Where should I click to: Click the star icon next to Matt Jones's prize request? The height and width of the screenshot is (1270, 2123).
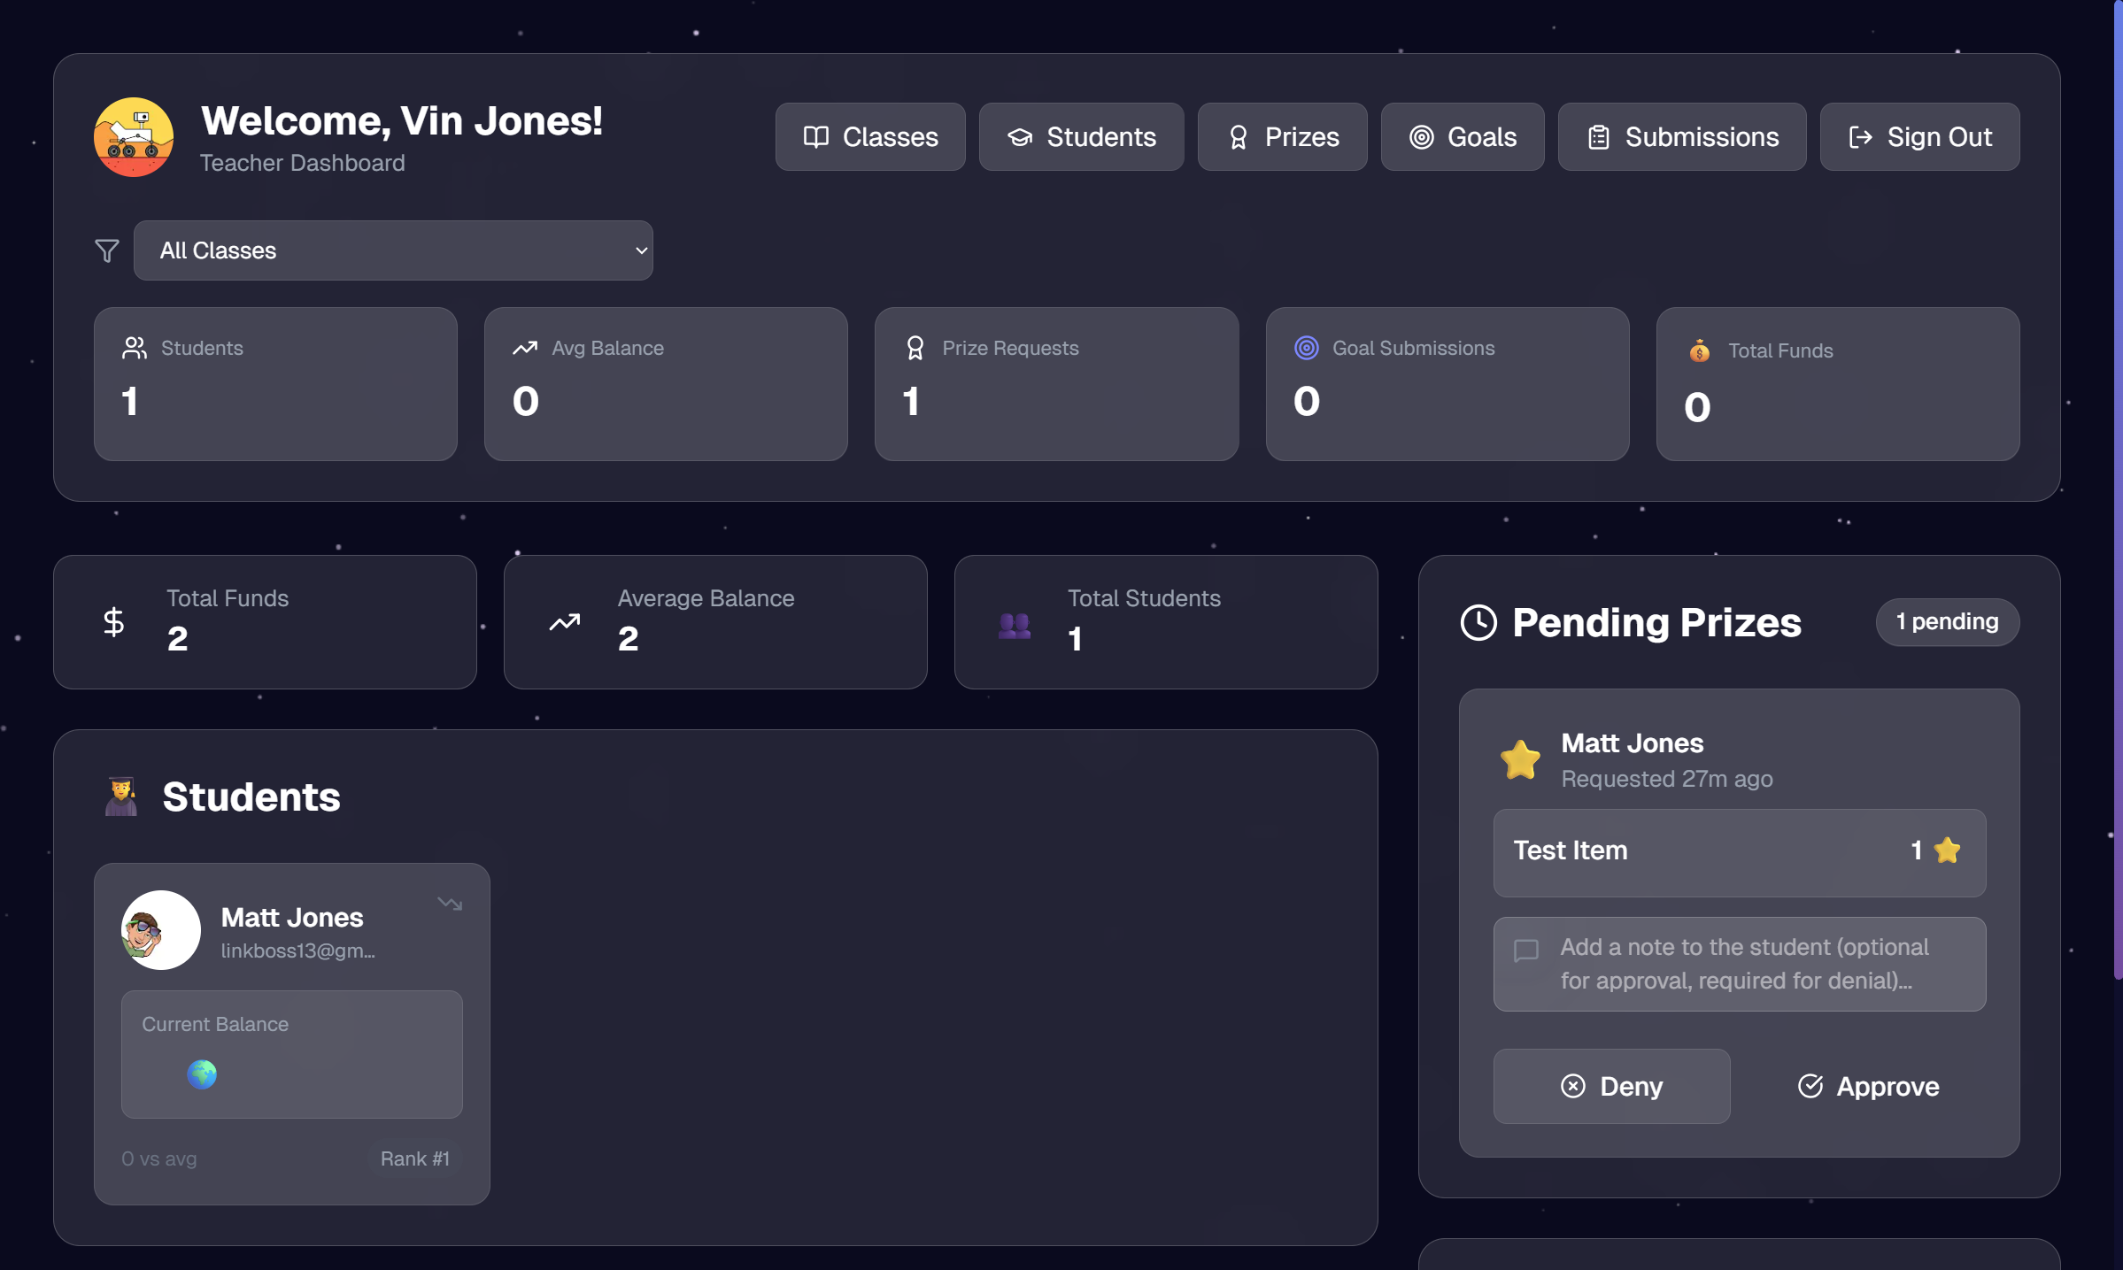point(1520,759)
